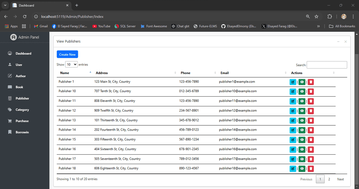Open the zoom magnifier in address bar
Screen dimensions: 359x189
click(x=308, y=16)
